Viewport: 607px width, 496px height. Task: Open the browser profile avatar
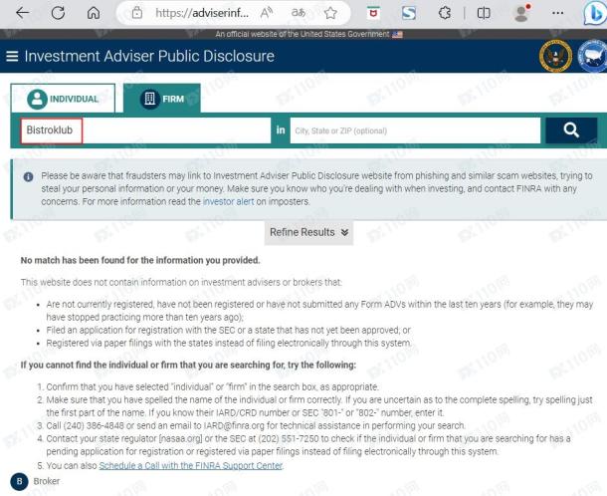[521, 13]
